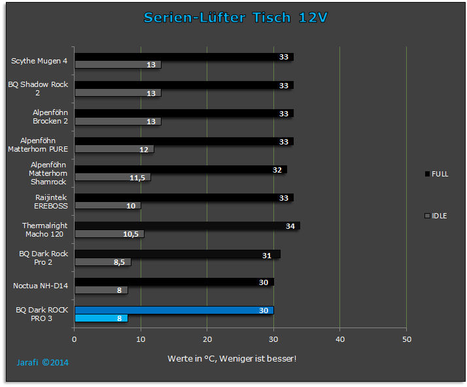
Task: Click Alpenföhn Brocken 2 FULL bar 33
Action: [184, 113]
